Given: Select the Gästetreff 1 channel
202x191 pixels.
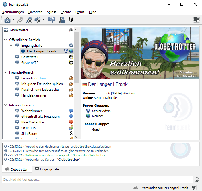Looking at the screenshot, I should pyautogui.click(x=30, y=57).
